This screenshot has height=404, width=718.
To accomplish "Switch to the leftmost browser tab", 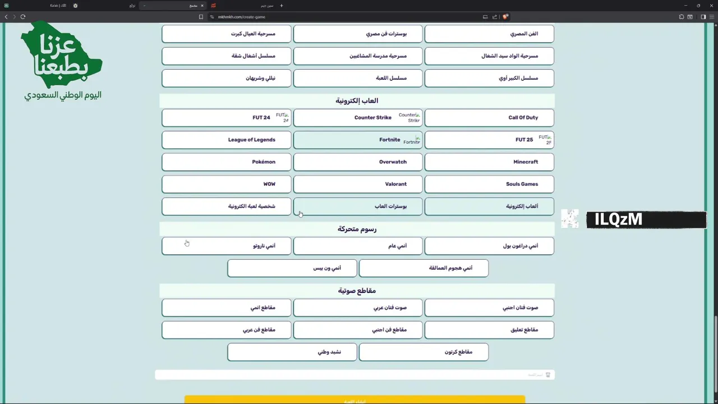I will [34, 6].
